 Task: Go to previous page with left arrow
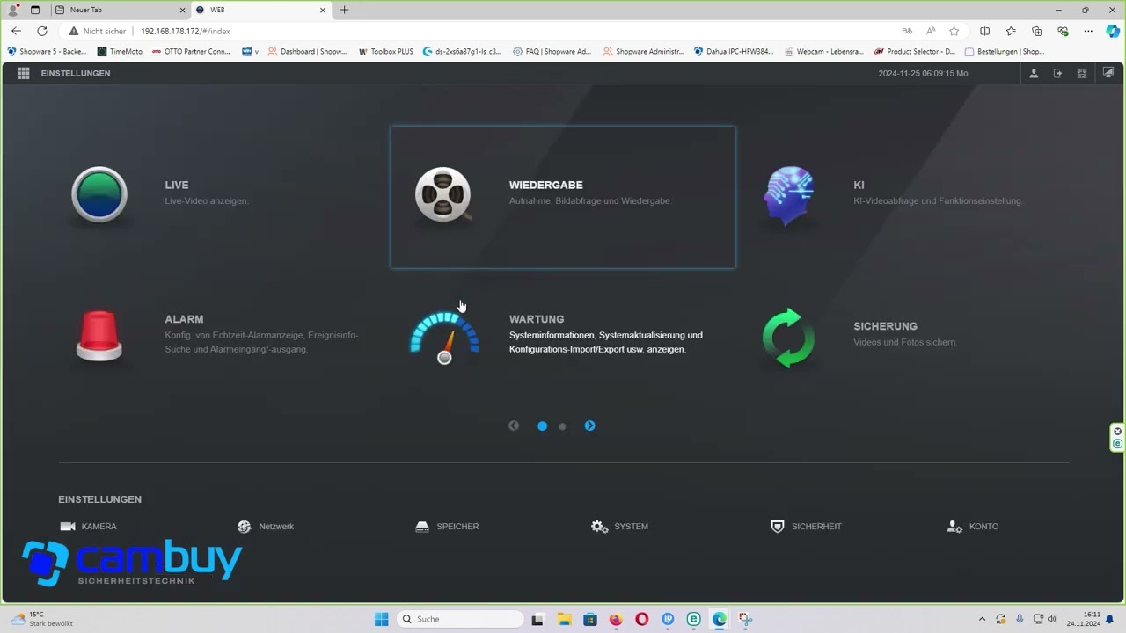click(x=514, y=426)
